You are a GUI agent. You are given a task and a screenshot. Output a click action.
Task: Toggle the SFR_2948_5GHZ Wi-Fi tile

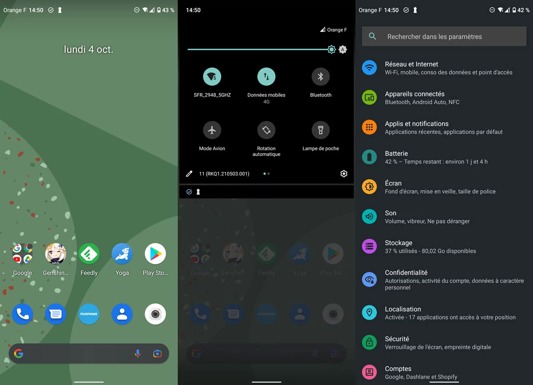(212, 77)
